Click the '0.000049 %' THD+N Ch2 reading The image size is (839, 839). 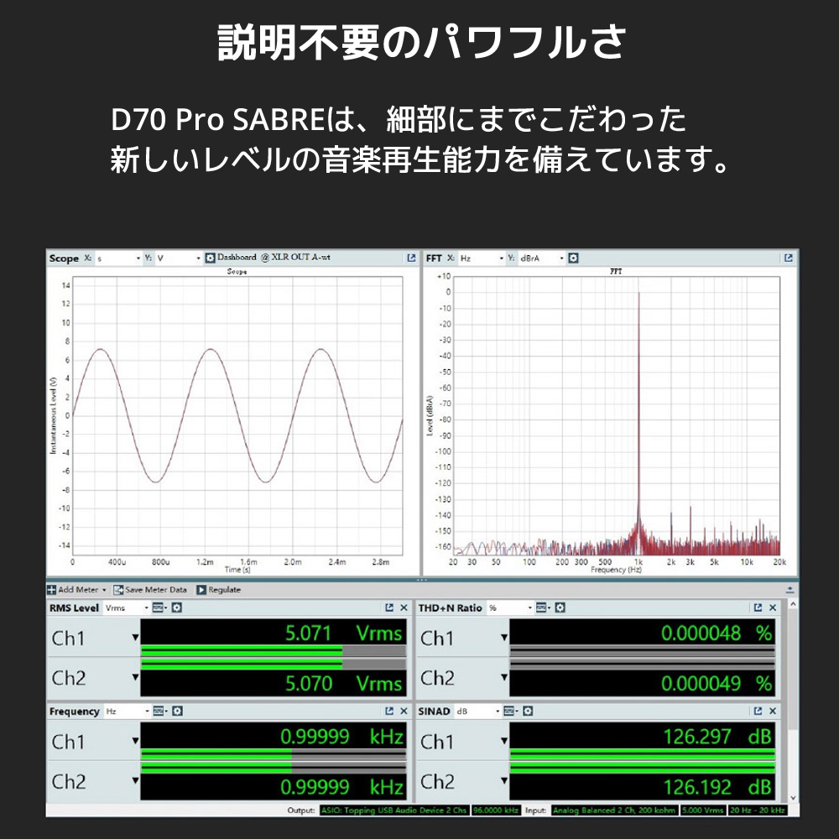(x=717, y=683)
